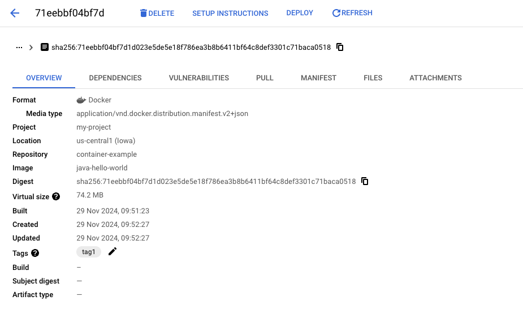View the Manifest tab
The image size is (523, 309).
pyautogui.click(x=318, y=78)
